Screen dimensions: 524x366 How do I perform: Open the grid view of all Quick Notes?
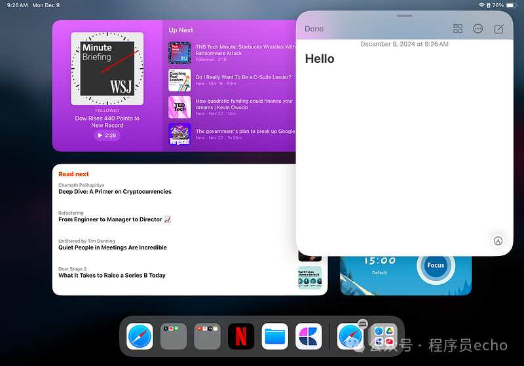click(x=458, y=29)
